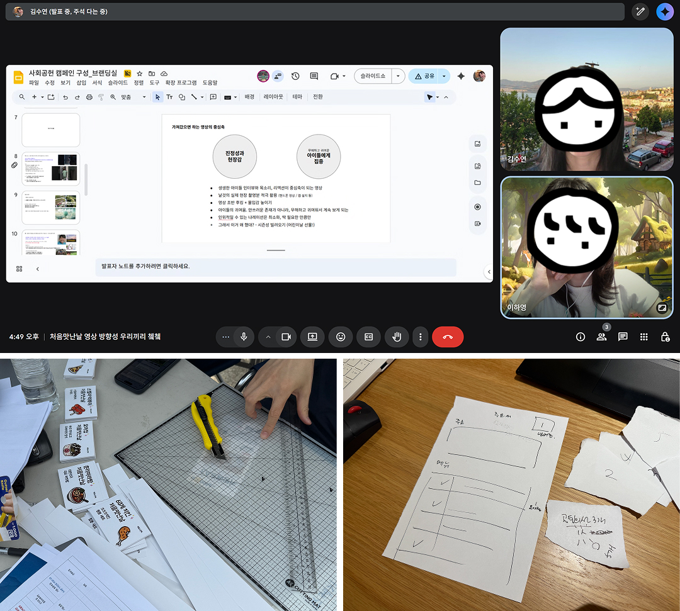The height and width of the screenshot is (611, 680).
Task: Mute the microphone in Meet
Action: pyautogui.click(x=244, y=337)
